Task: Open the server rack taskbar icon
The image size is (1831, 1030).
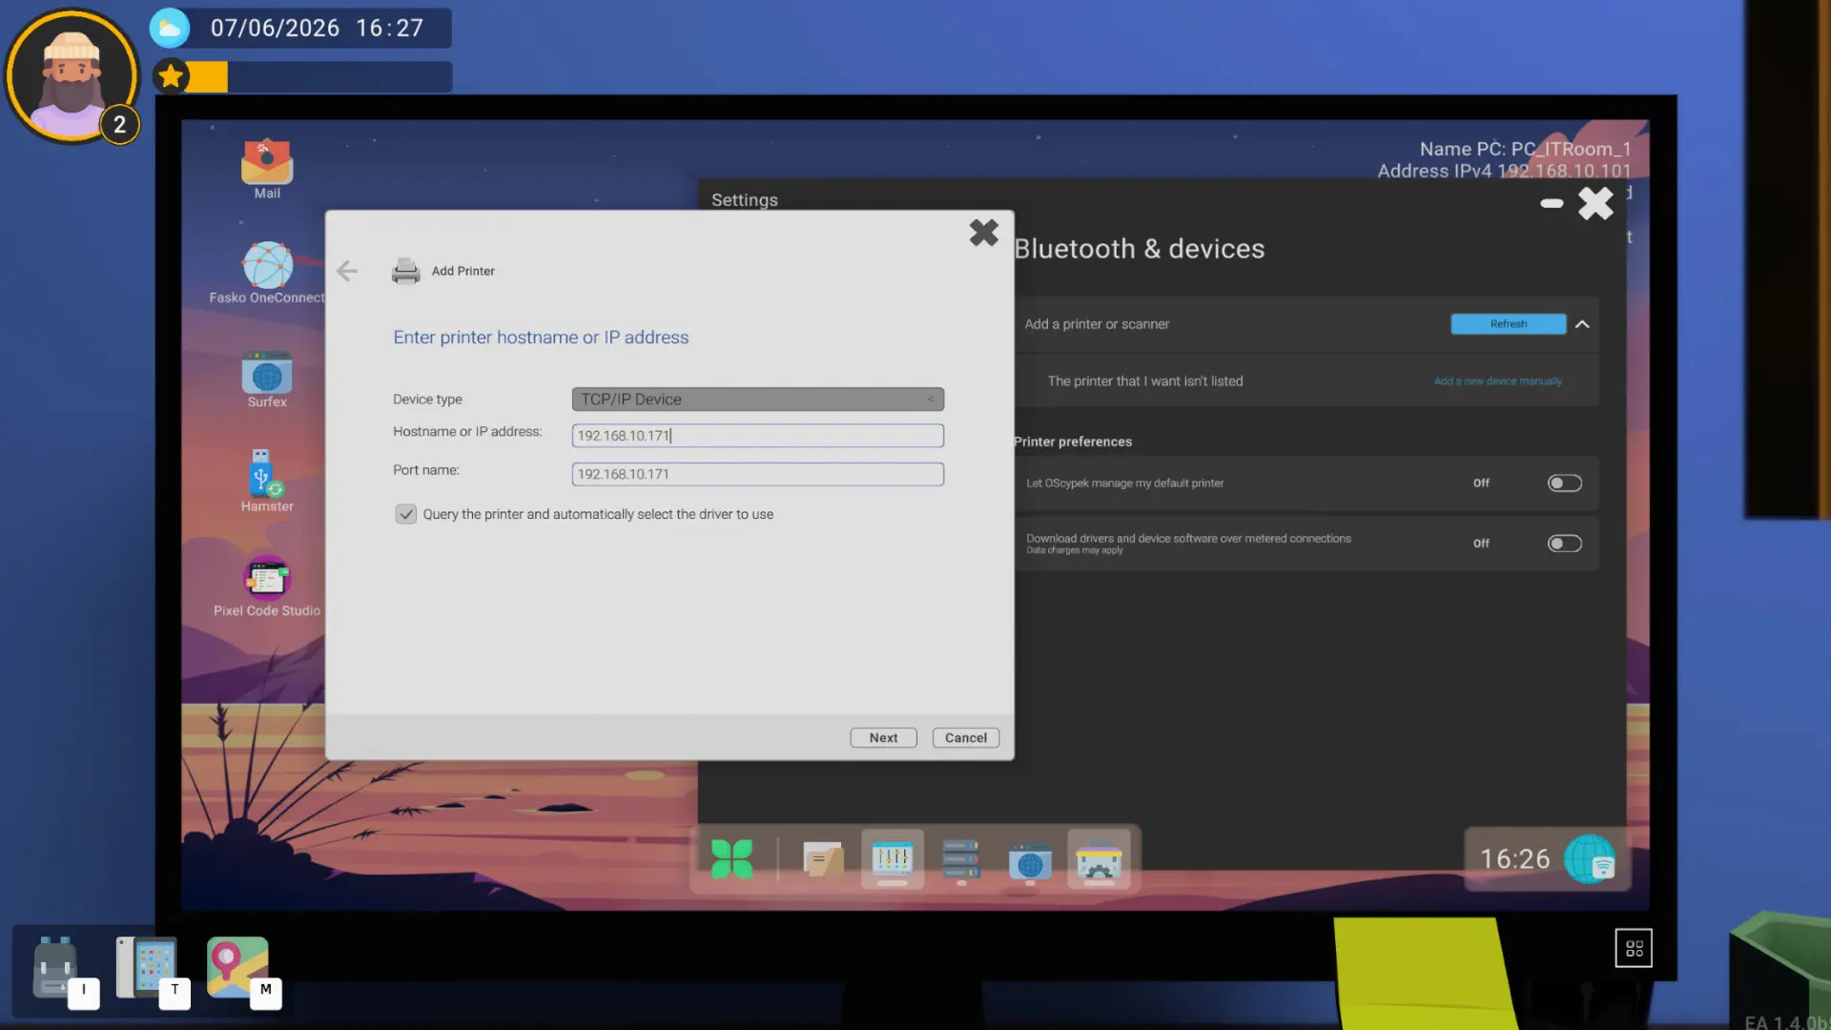Action: (960, 859)
